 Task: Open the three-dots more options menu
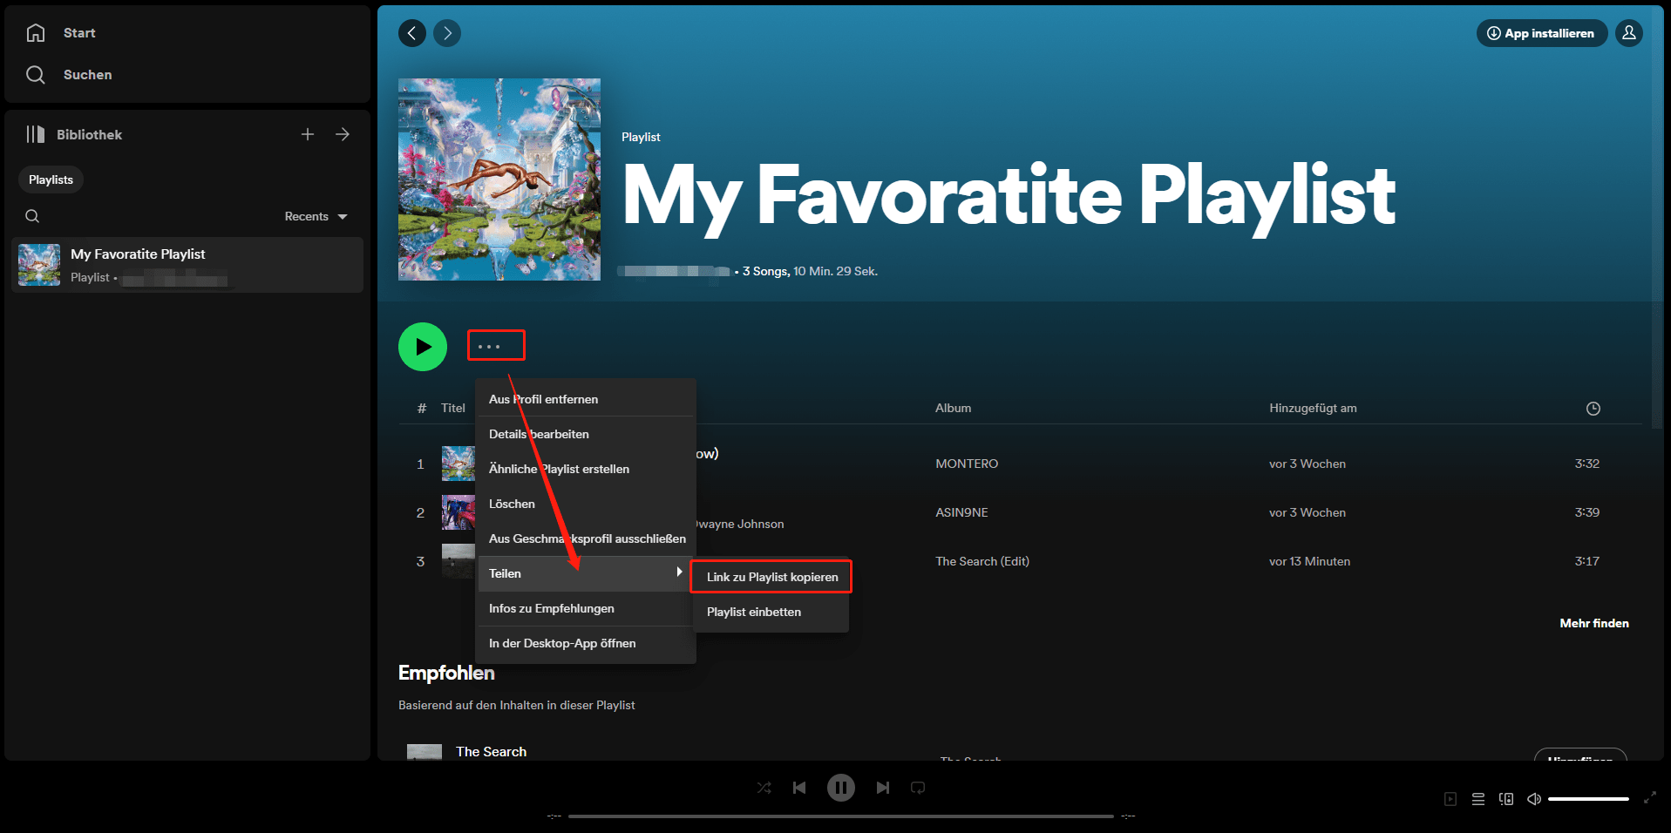[489, 347]
